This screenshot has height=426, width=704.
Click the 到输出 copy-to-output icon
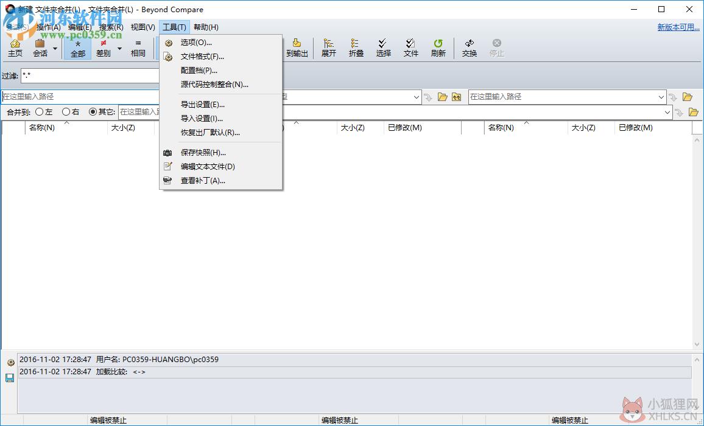click(297, 48)
